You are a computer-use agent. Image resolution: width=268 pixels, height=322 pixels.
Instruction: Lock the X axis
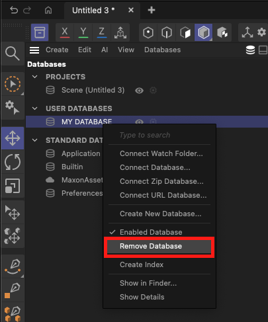pos(65,32)
